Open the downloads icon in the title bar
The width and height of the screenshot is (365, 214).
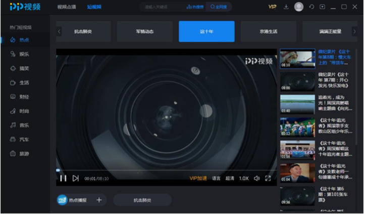click(x=286, y=7)
